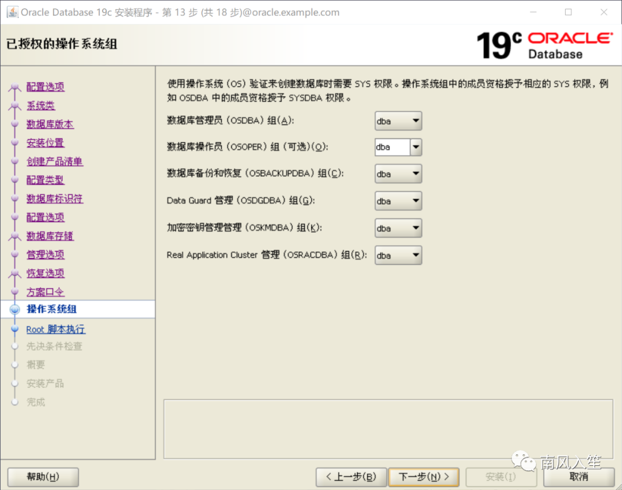Open the OSBACKUPDBA group dropdown
The height and width of the screenshot is (490, 622).
(x=398, y=174)
